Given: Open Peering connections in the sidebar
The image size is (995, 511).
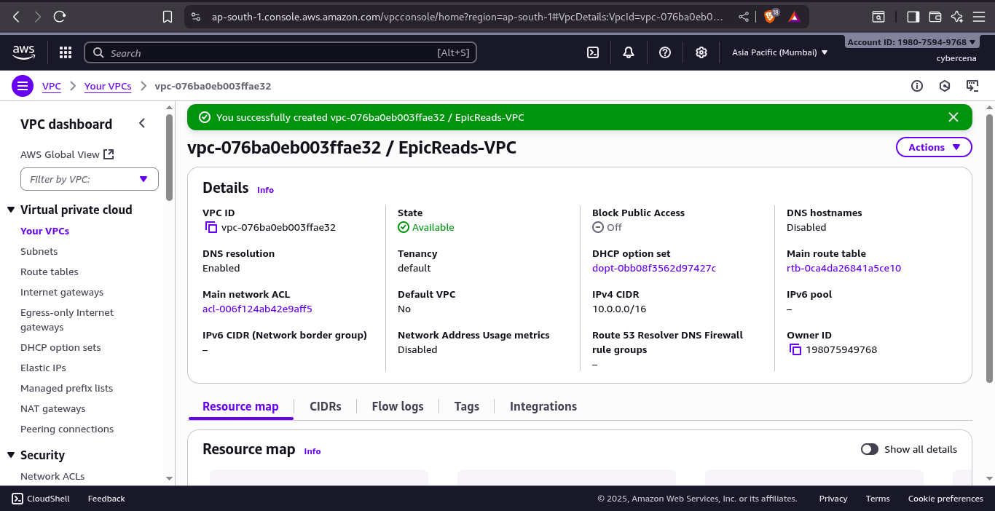Looking at the screenshot, I should click(x=67, y=429).
